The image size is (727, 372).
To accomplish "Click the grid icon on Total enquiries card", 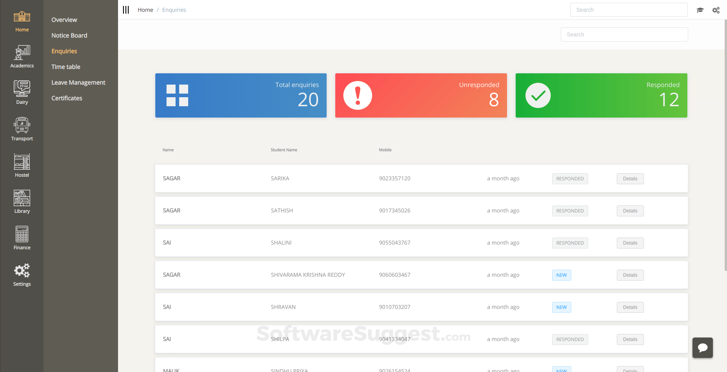I will (177, 95).
